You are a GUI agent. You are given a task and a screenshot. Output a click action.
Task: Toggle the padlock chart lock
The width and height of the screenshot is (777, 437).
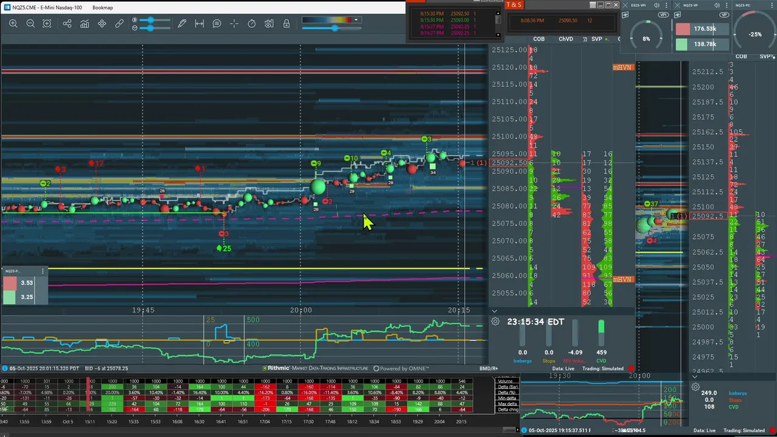point(287,24)
